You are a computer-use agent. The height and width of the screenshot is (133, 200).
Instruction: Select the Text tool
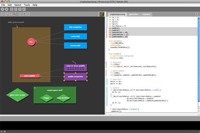[x=10, y=14]
